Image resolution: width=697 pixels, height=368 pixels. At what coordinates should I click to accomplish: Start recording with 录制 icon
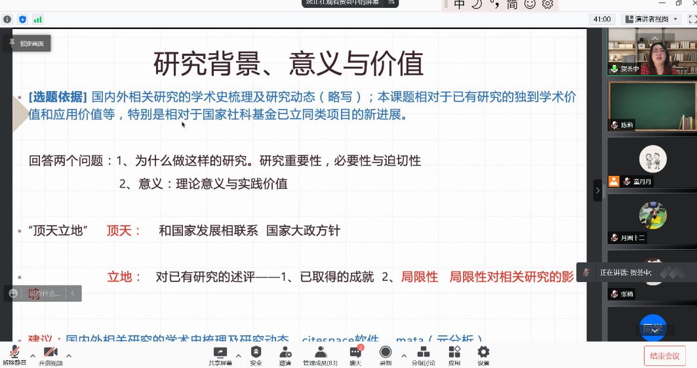(386, 355)
